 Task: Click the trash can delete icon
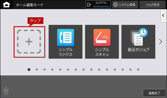[x=6, y=91]
